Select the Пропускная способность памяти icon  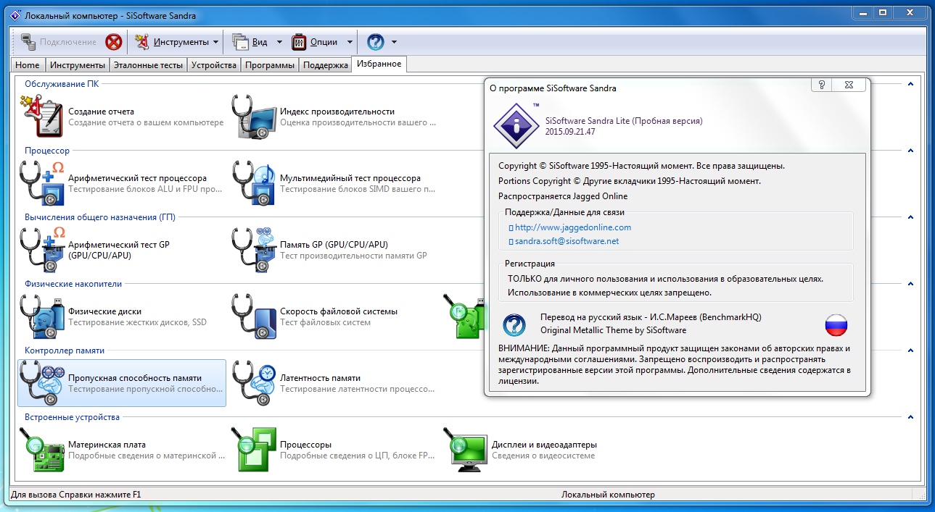click(42, 383)
